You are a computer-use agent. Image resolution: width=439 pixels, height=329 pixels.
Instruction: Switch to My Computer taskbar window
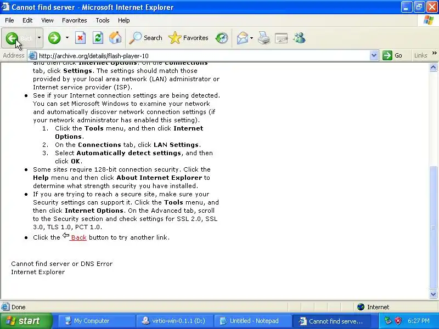pos(97,321)
